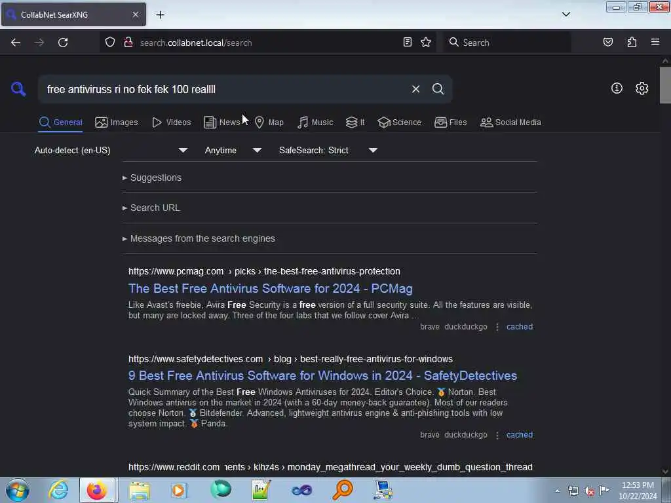Click the browser forward arrow
Screen dimensions: 671x503
tap(39, 43)
